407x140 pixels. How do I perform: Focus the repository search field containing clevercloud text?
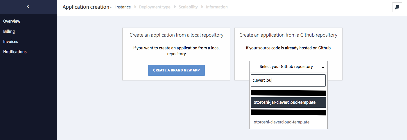[288, 80]
